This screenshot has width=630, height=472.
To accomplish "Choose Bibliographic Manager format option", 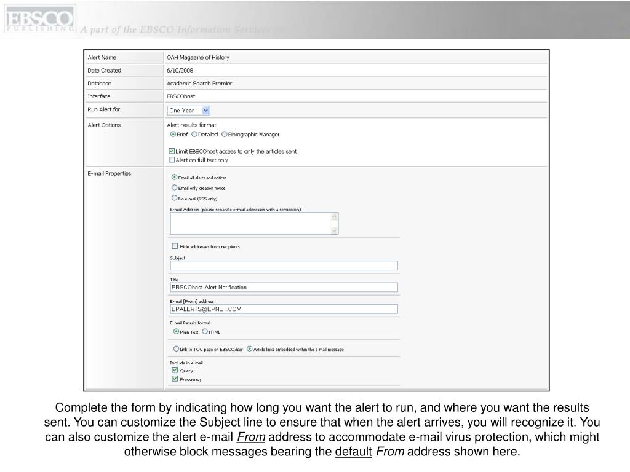I will click(x=224, y=135).
